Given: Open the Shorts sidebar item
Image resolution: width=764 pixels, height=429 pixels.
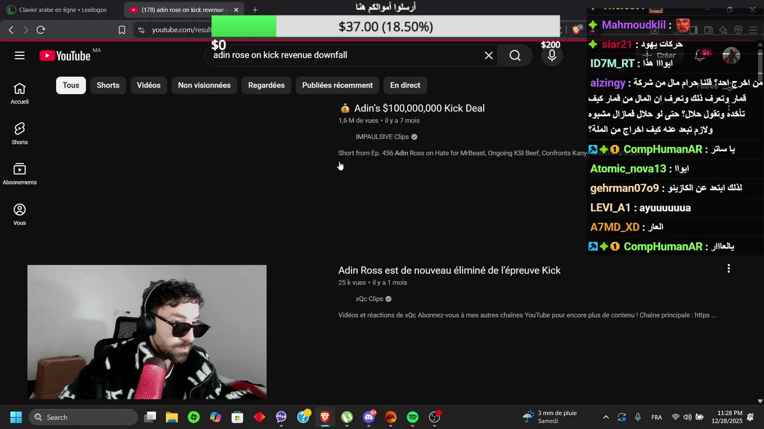Looking at the screenshot, I should [20, 134].
